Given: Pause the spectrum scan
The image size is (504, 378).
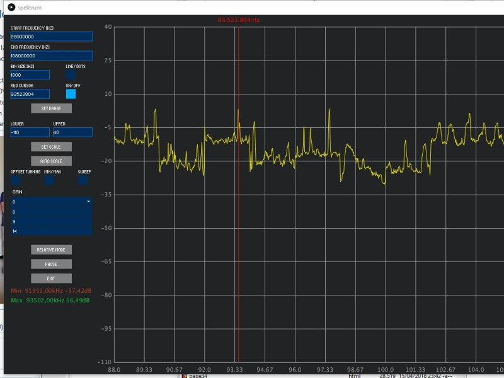Looking at the screenshot, I should point(51,264).
